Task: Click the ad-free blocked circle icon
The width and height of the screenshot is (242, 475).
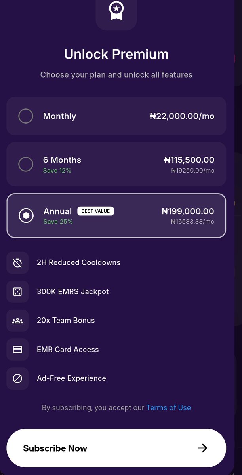Action: tap(17, 378)
